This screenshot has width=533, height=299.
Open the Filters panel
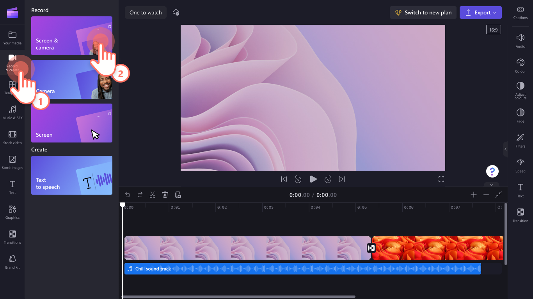[520, 140]
